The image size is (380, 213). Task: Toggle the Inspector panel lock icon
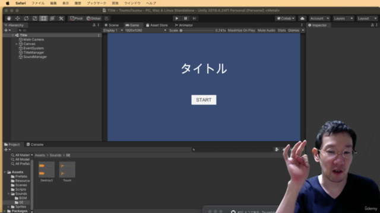pyautogui.click(x=372, y=25)
